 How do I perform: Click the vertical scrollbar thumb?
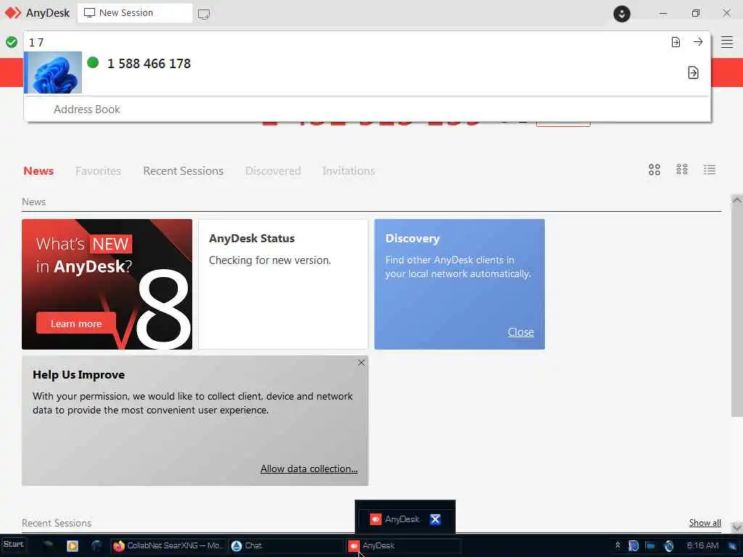737,312
